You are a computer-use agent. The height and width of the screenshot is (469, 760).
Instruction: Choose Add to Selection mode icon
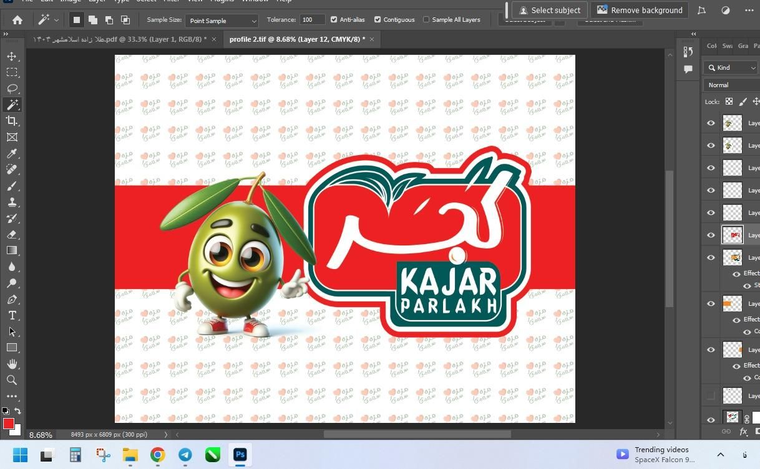92,20
